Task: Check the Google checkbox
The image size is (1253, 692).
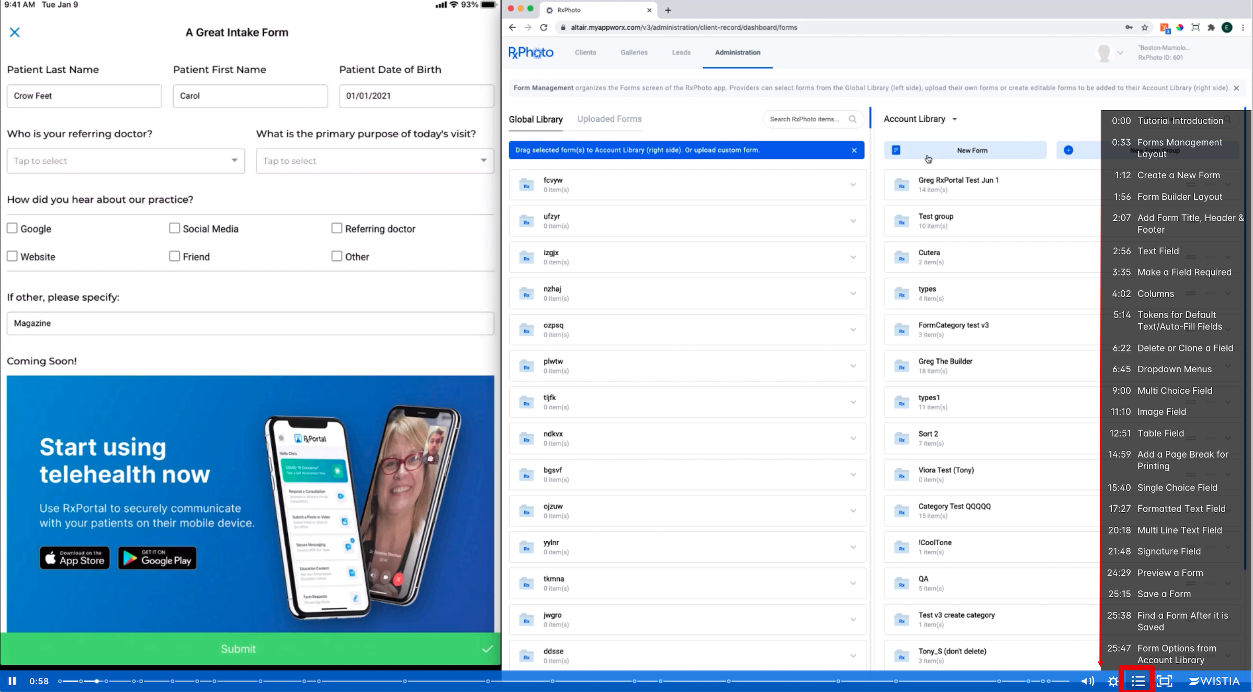Action: 12,228
